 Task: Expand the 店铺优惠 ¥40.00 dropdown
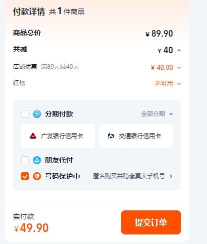[x=179, y=68]
